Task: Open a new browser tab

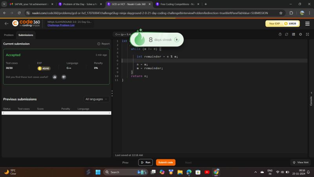Action: 206,4
